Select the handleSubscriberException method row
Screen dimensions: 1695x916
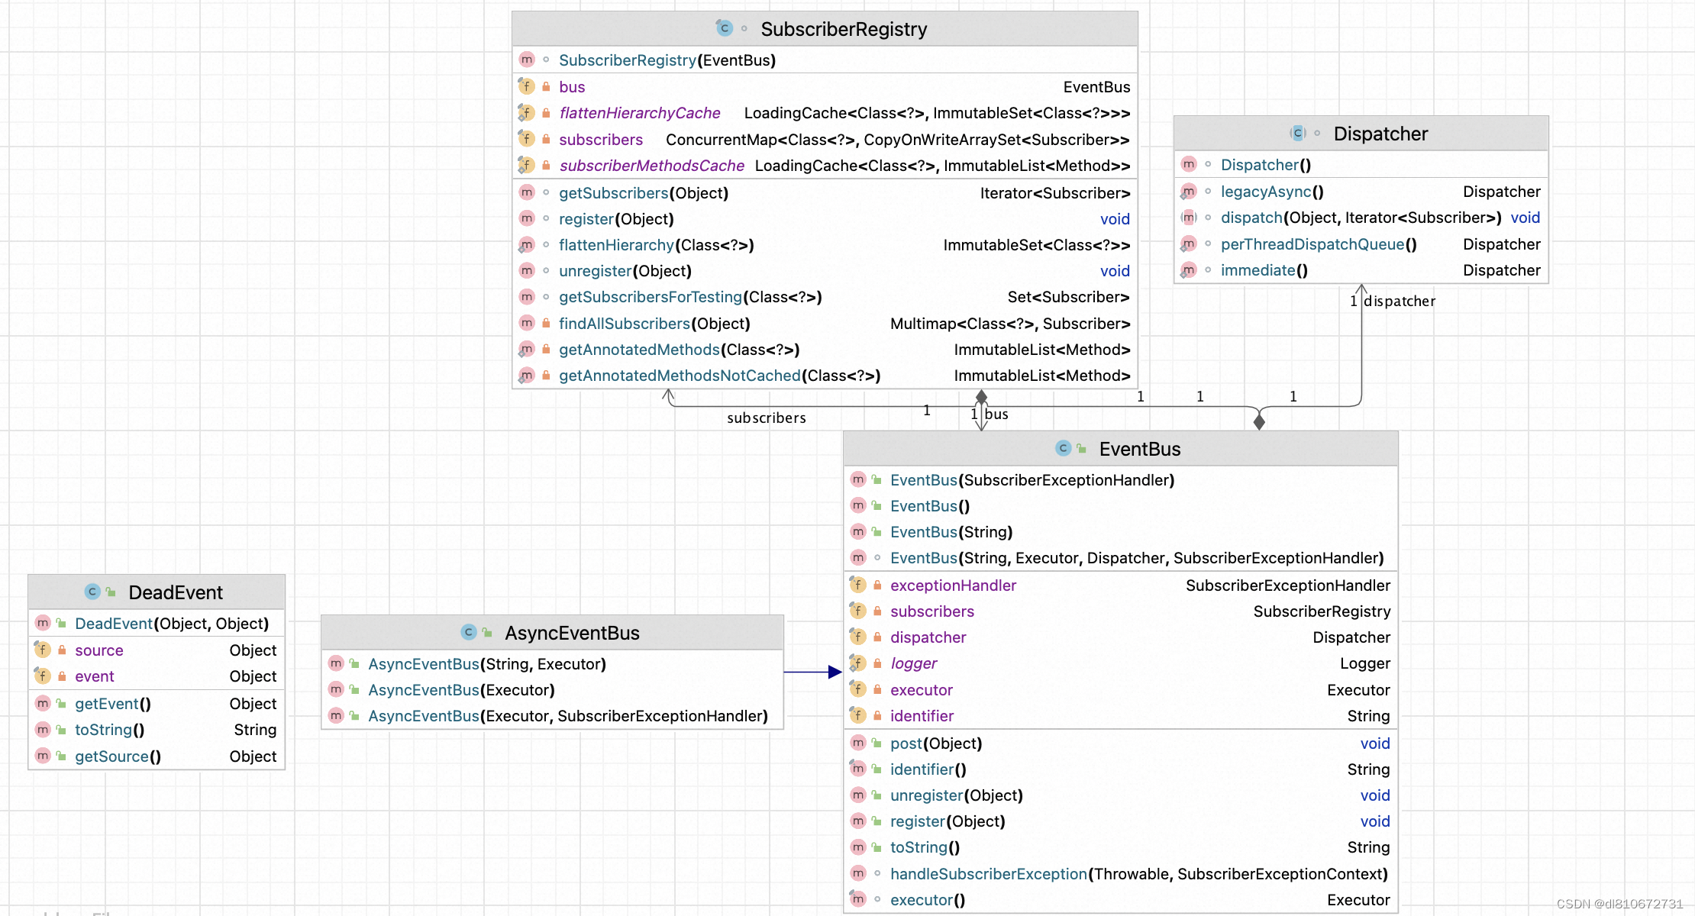click(1138, 874)
